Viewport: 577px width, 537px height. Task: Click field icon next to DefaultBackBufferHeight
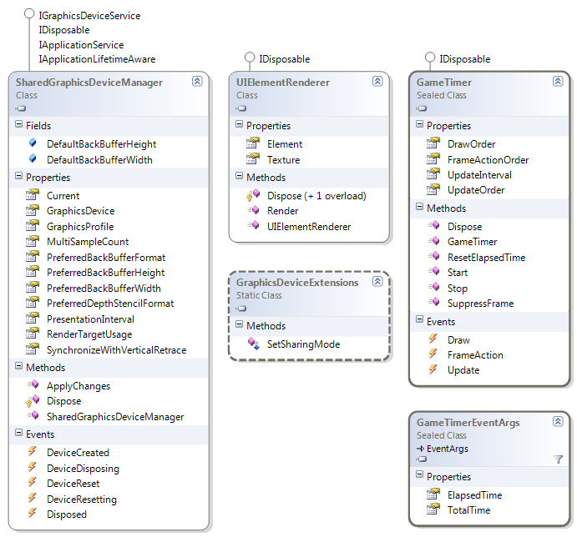pos(33,143)
